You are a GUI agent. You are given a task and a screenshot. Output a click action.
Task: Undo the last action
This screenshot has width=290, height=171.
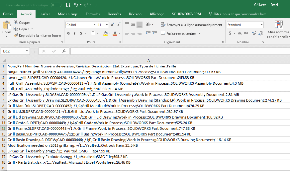pyautogui.click(x=76, y=5)
